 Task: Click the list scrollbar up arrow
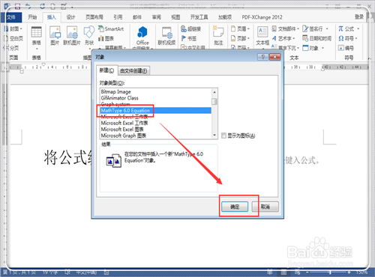(x=214, y=92)
